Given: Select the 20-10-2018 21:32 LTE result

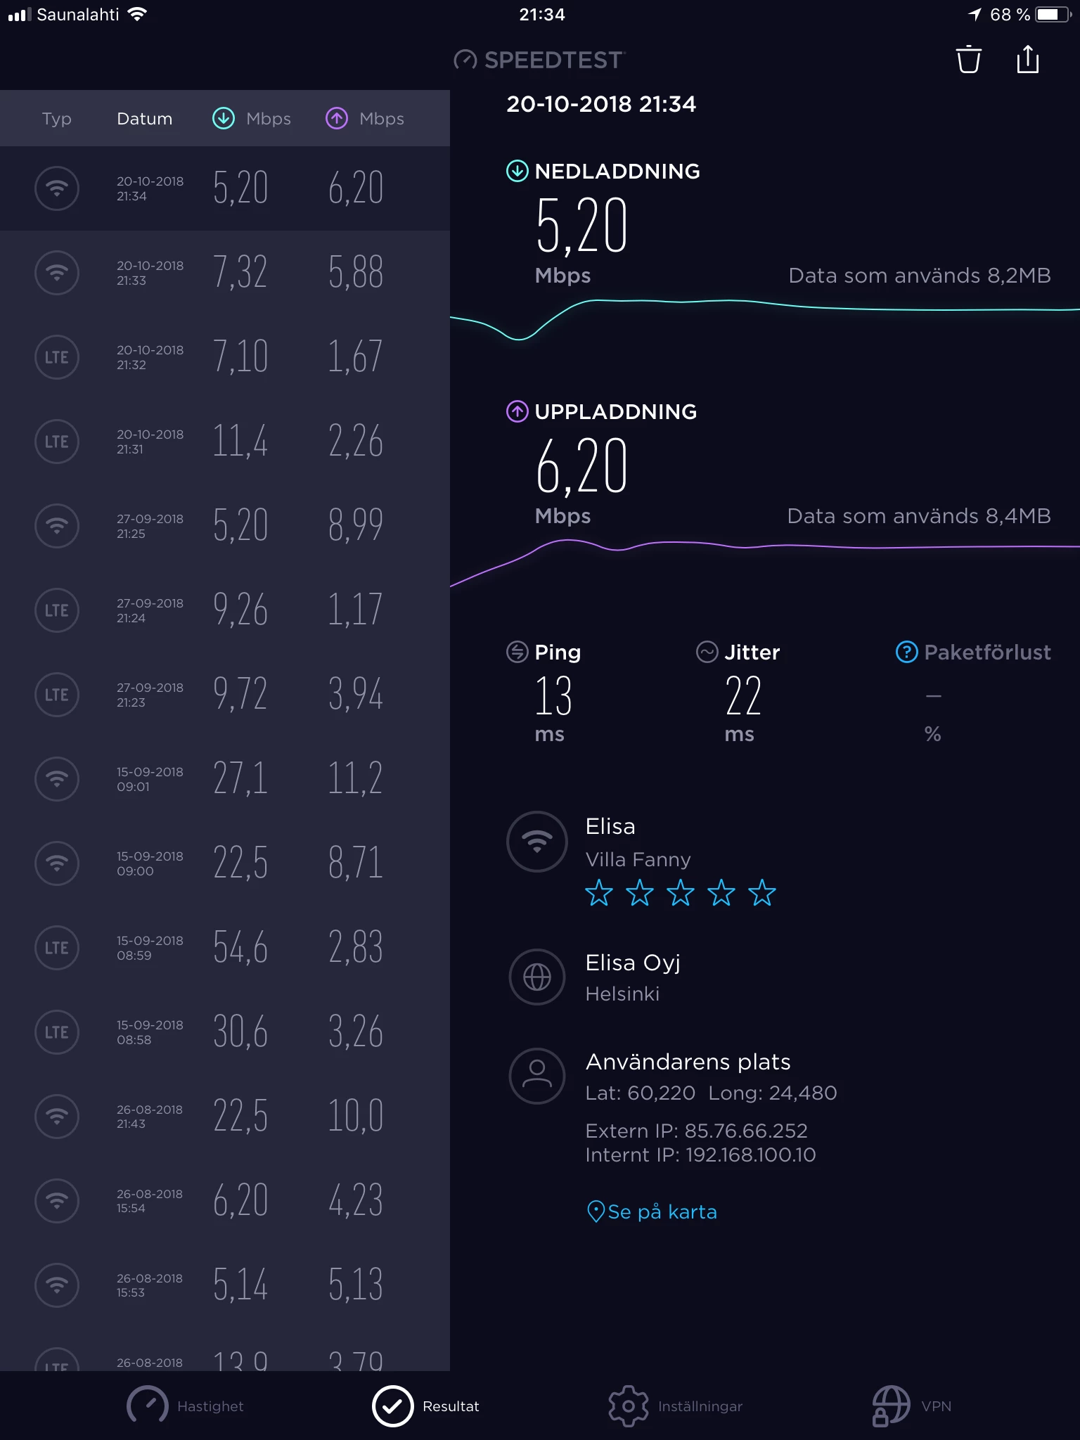Looking at the screenshot, I should point(225,357).
